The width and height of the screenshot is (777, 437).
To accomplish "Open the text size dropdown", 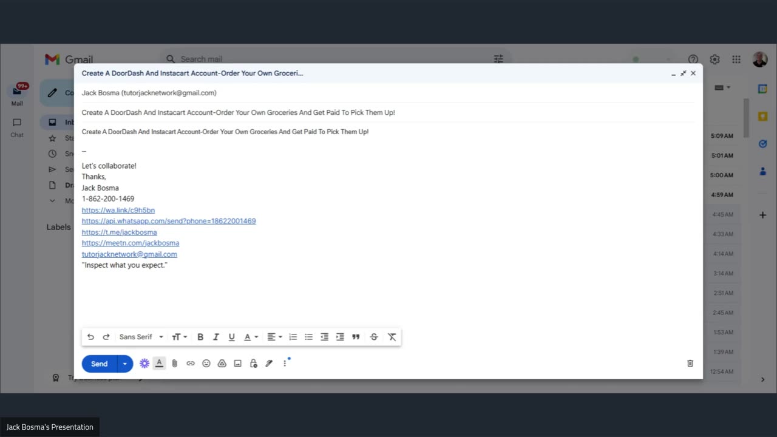I will click(179, 337).
